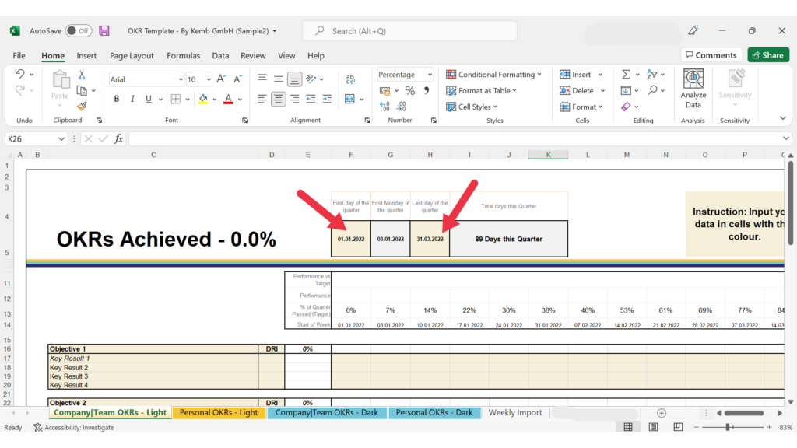Click the Redo arrow icon
The height and width of the screenshot is (448, 797).
pos(19,90)
